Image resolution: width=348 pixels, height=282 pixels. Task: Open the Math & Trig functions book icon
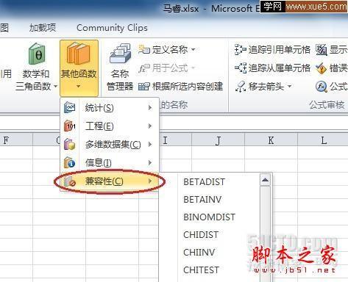(37, 54)
